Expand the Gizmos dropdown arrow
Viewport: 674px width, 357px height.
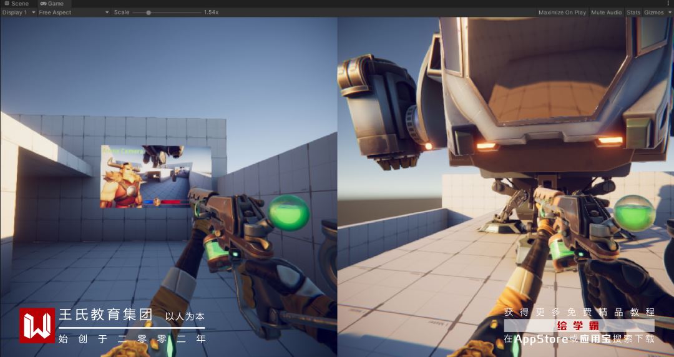(x=670, y=12)
